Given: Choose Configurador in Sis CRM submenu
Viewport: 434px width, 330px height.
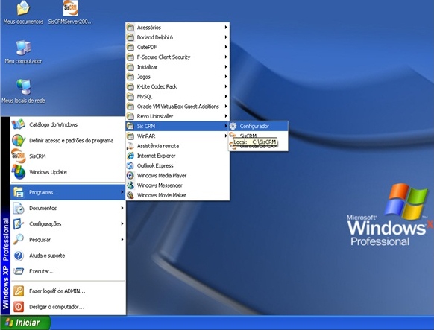Looking at the screenshot, I should click(258, 126).
